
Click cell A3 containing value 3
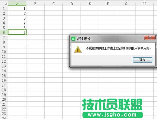click(x=17, y=18)
